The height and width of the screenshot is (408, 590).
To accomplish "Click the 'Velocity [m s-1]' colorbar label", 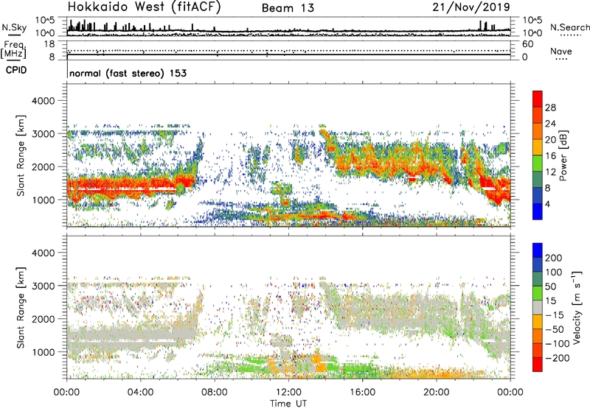I will pos(577,307).
